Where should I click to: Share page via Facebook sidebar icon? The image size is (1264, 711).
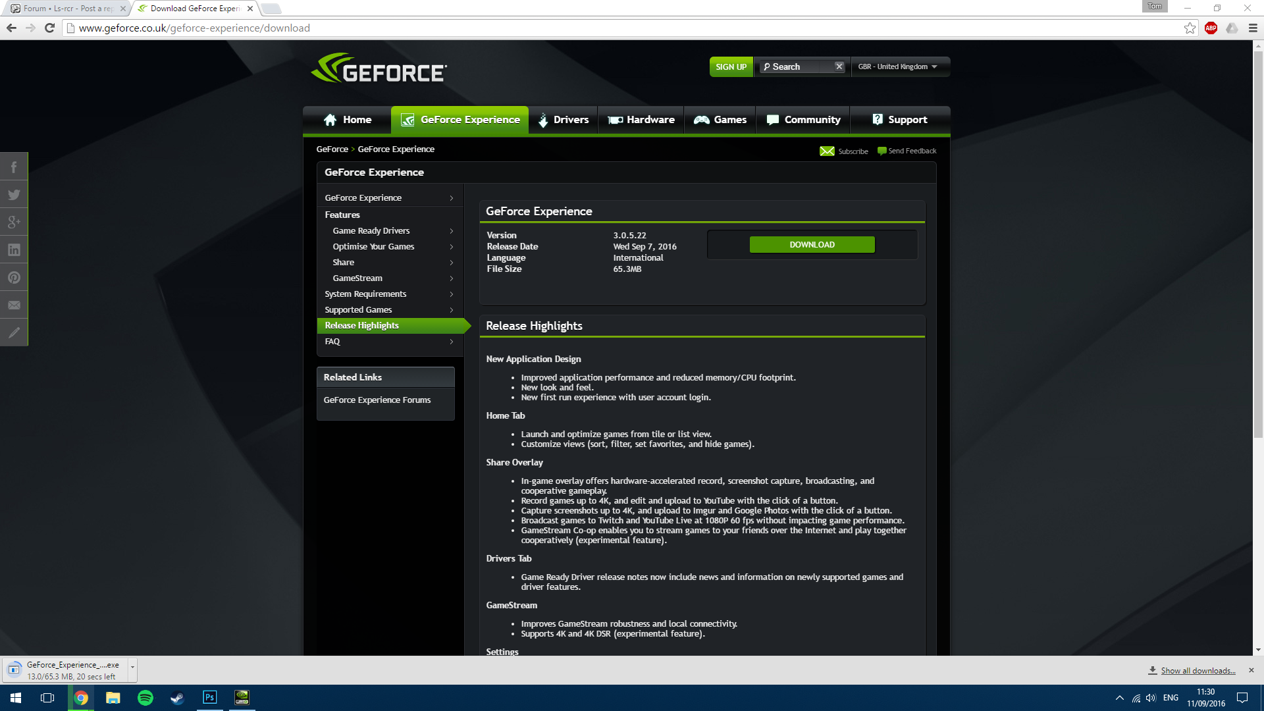(x=14, y=167)
